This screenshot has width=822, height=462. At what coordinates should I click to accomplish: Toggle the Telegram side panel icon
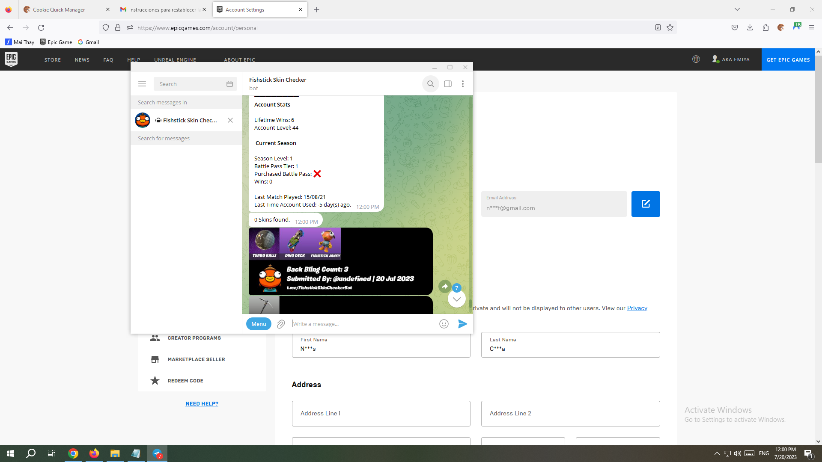point(448,84)
